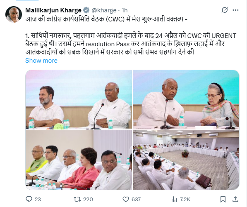Open the three-dot more options menu

click(235, 10)
